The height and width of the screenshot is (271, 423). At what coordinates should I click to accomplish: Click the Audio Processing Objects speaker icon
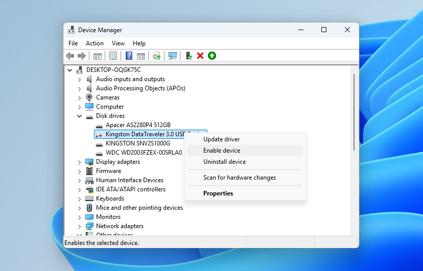pyautogui.click(x=89, y=88)
